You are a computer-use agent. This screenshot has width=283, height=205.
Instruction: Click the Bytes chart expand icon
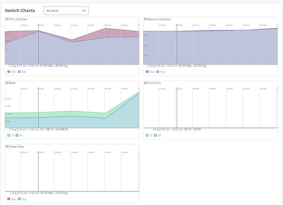[7, 83]
